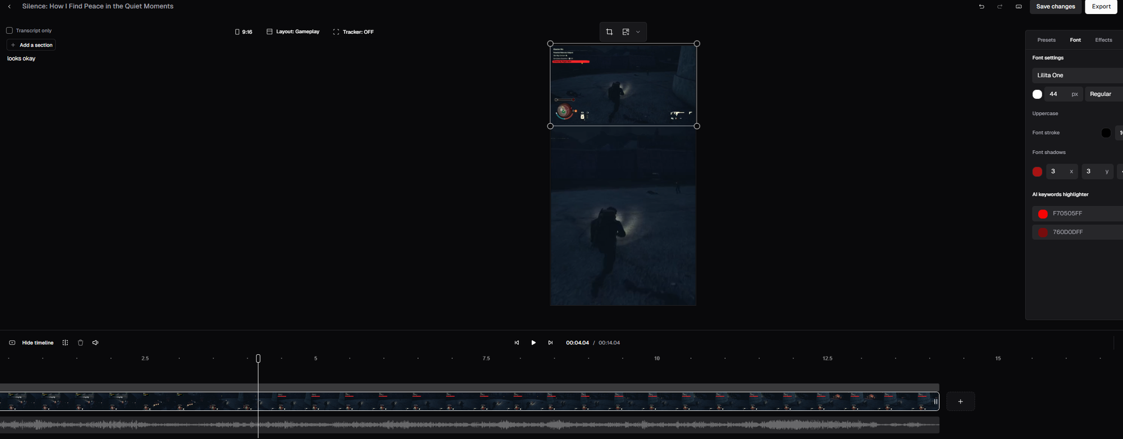The height and width of the screenshot is (439, 1123).
Task: Save changes to the project
Action: tap(1056, 7)
